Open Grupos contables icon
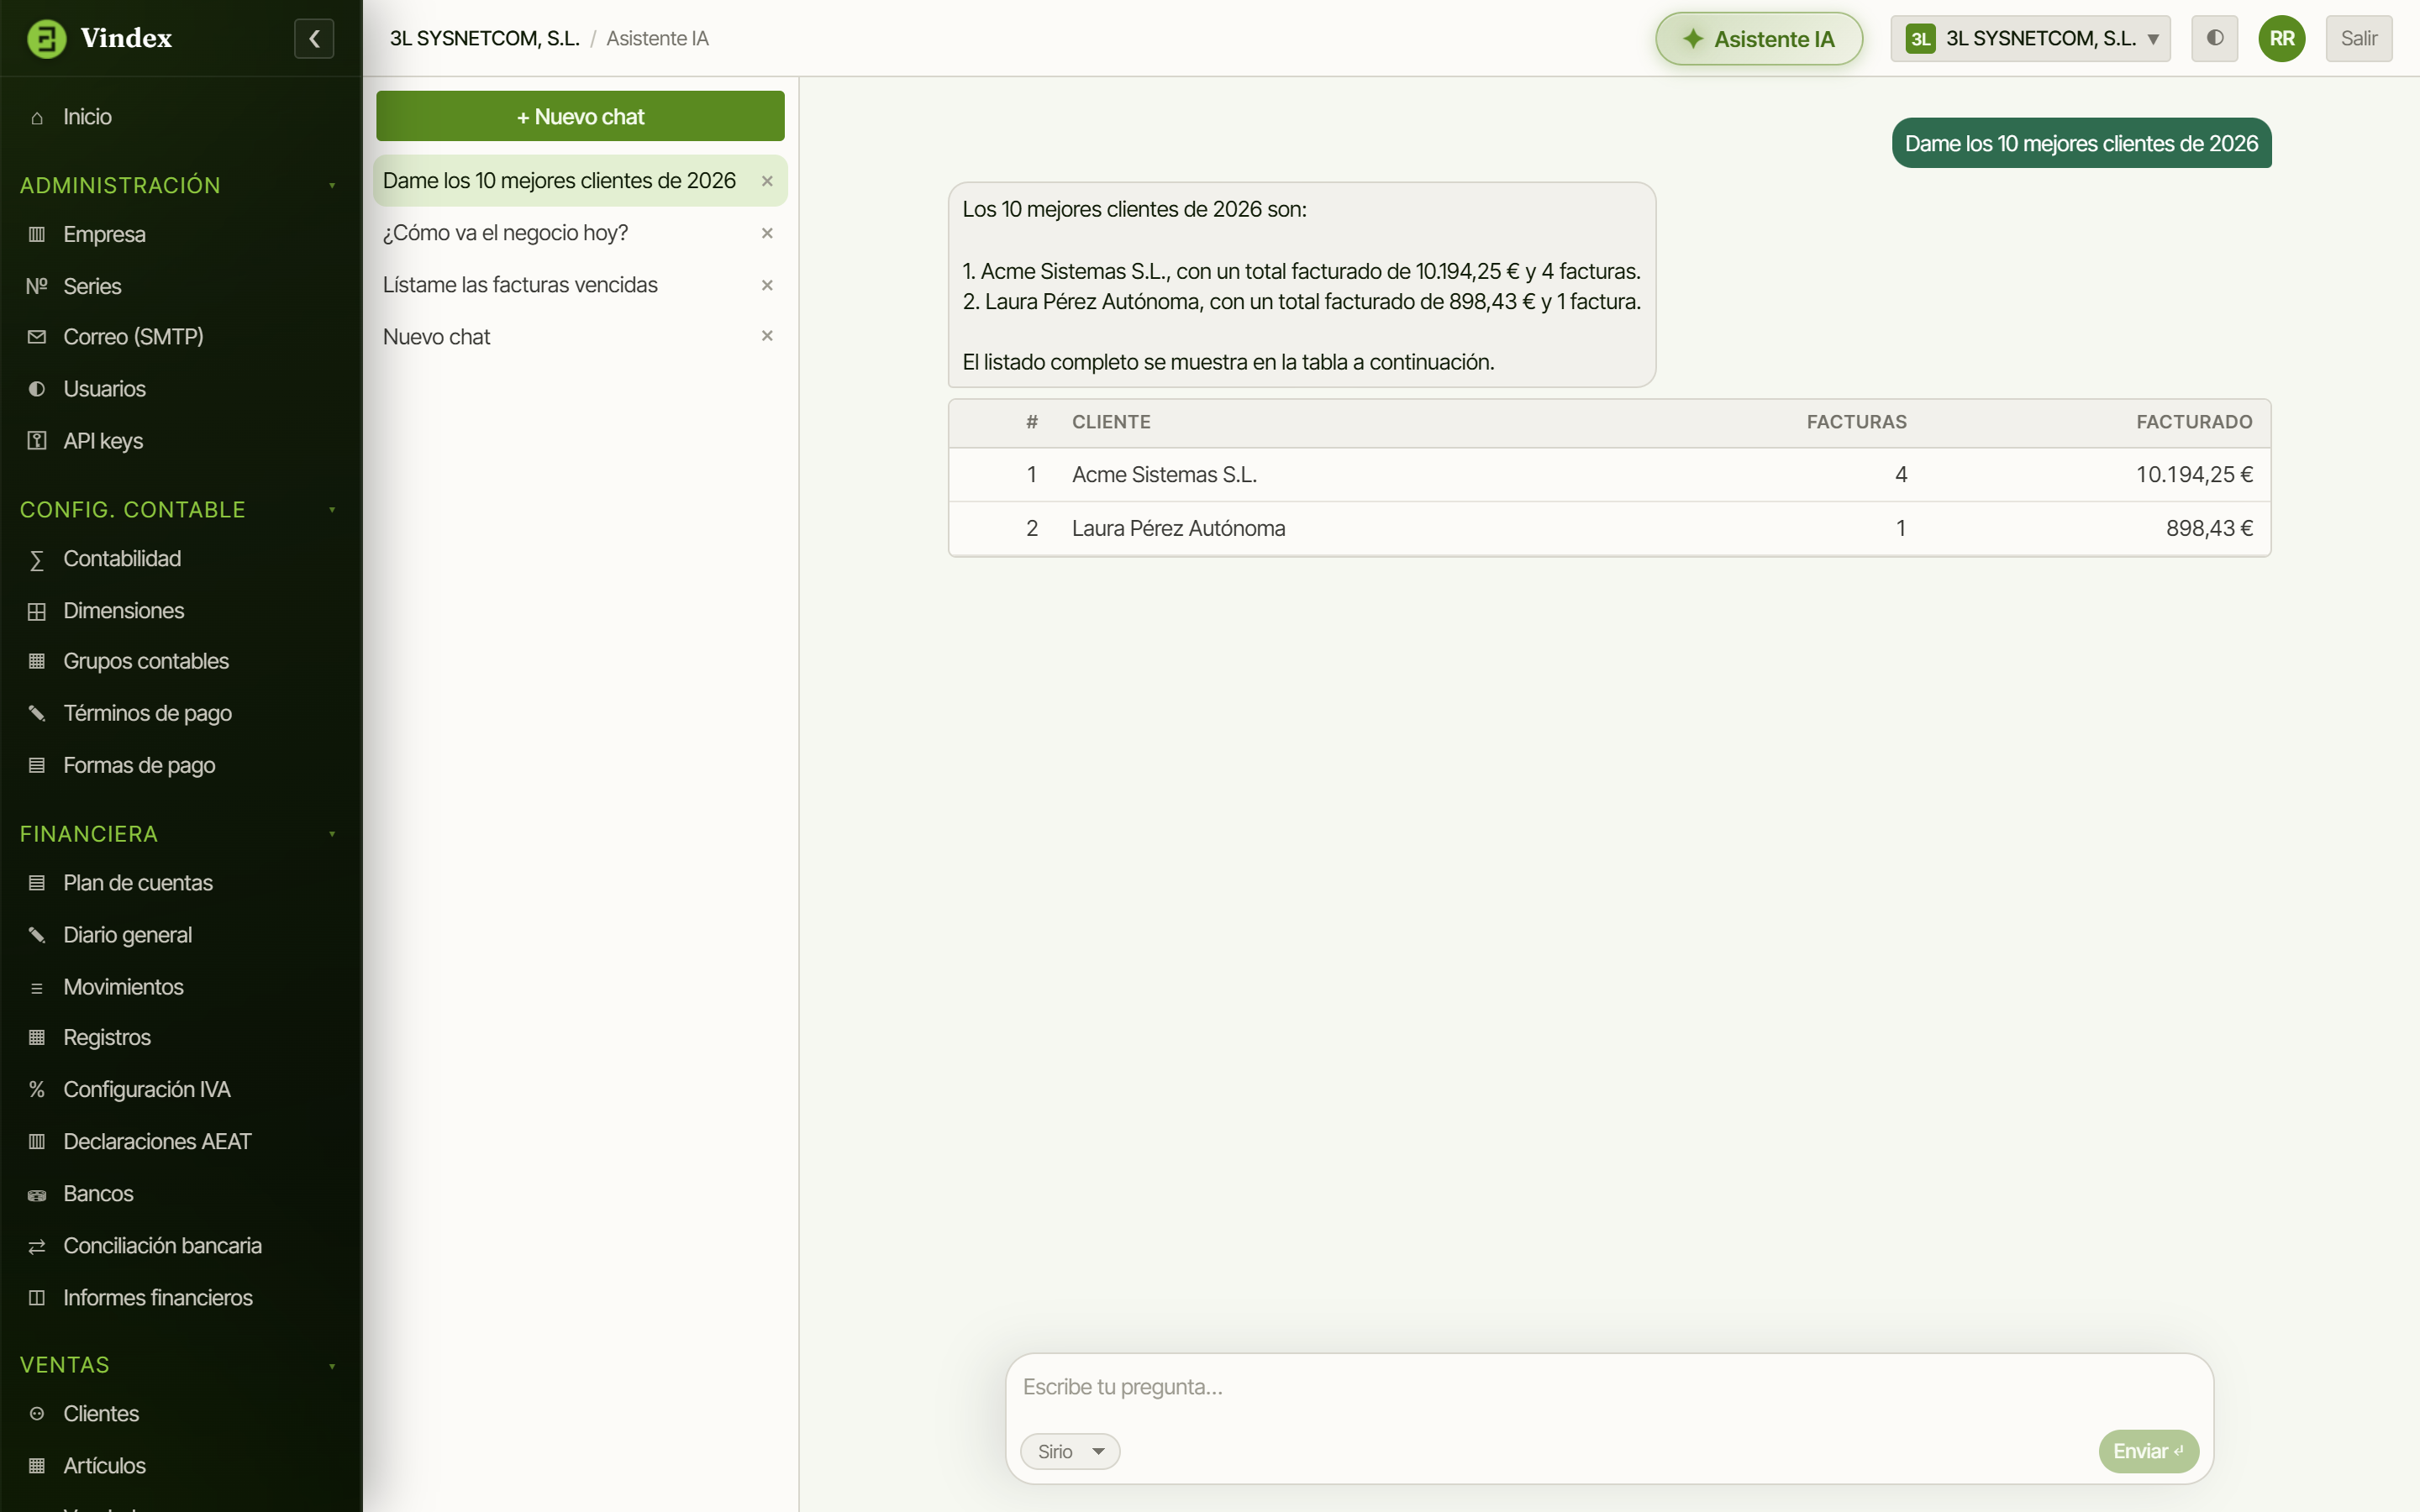 [x=37, y=661]
